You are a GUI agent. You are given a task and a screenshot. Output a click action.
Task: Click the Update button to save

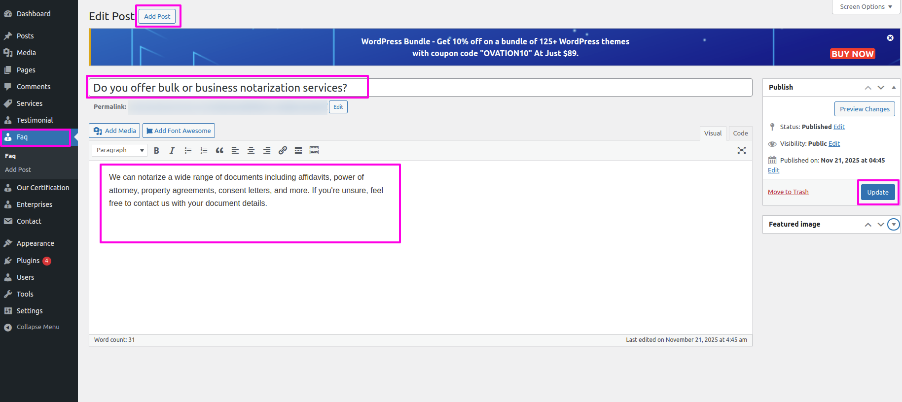[x=877, y=192]
